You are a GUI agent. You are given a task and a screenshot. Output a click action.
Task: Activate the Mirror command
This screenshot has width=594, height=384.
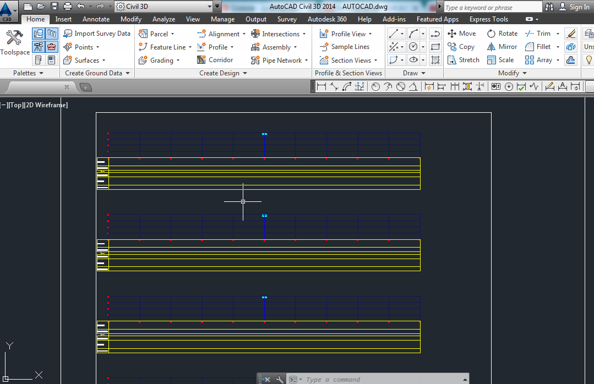pos(502,47)
